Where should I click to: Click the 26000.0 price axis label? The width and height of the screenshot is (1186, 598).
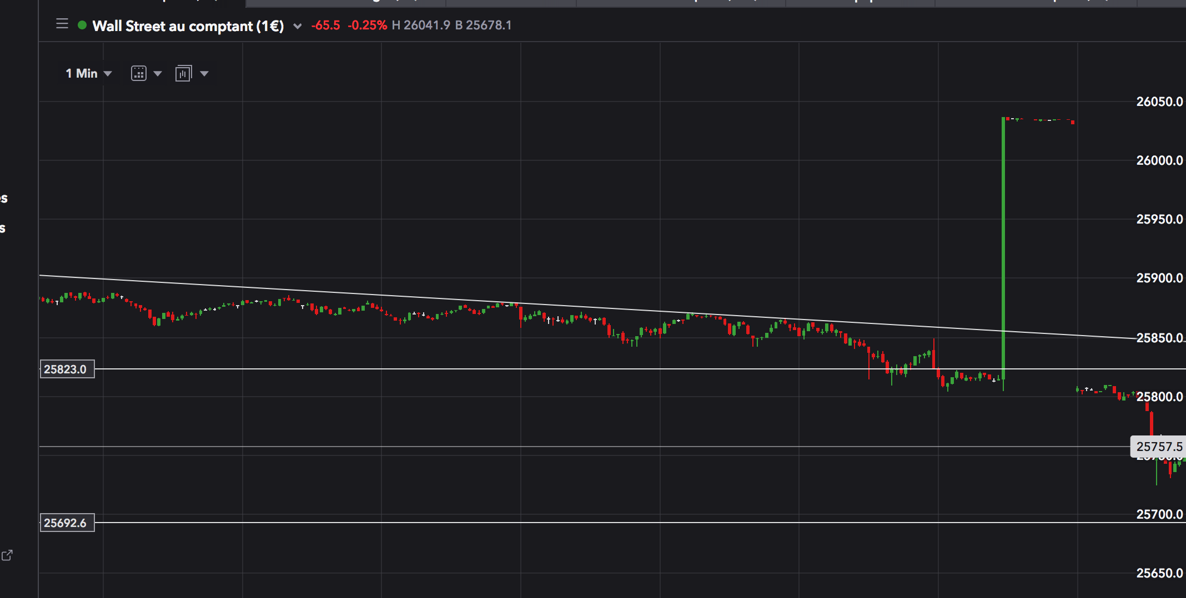(1159, 160)
